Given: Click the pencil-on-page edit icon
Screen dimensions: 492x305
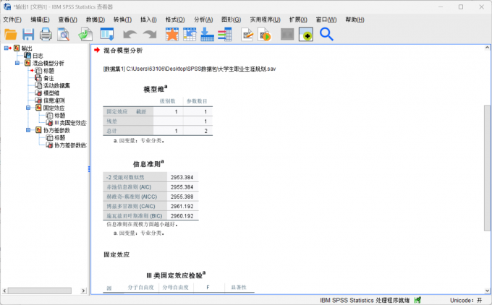Looking at the screenshot, I should click(x=247, y=34).
